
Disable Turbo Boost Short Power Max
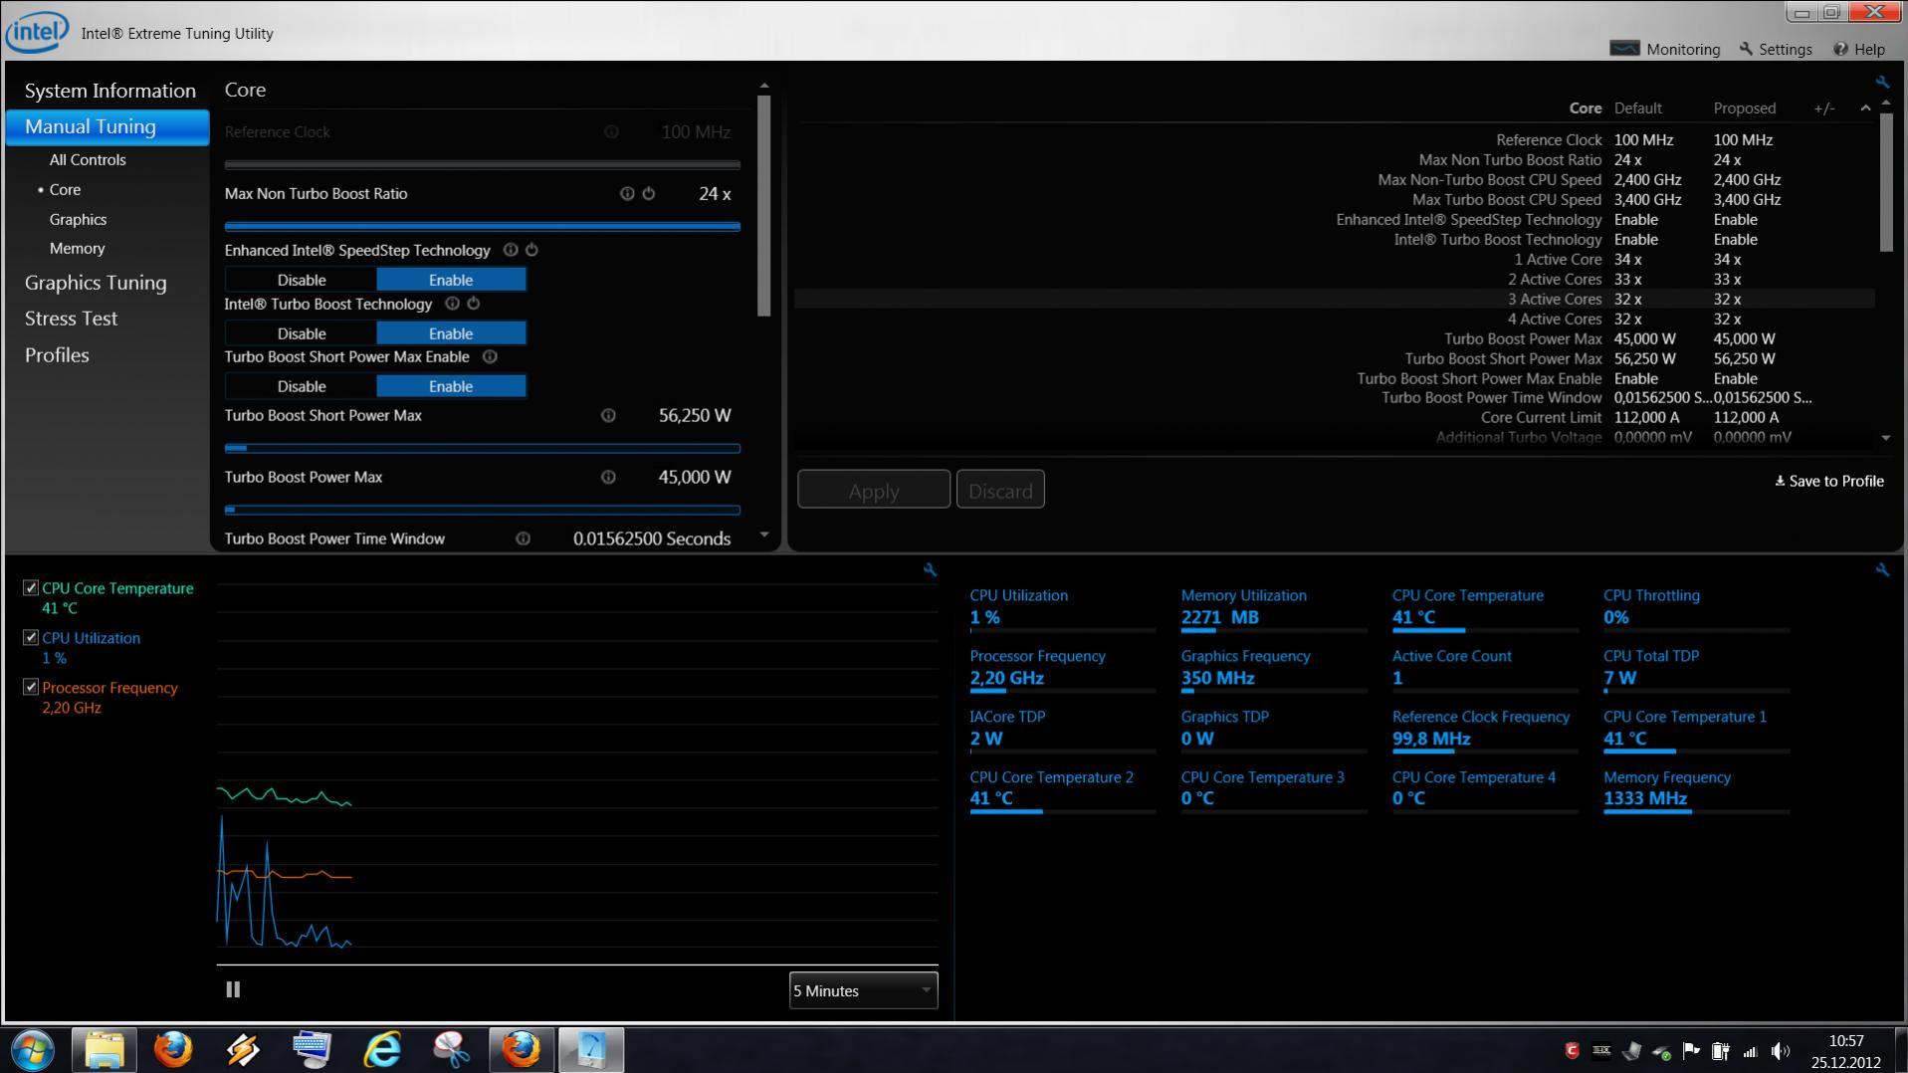301,386
